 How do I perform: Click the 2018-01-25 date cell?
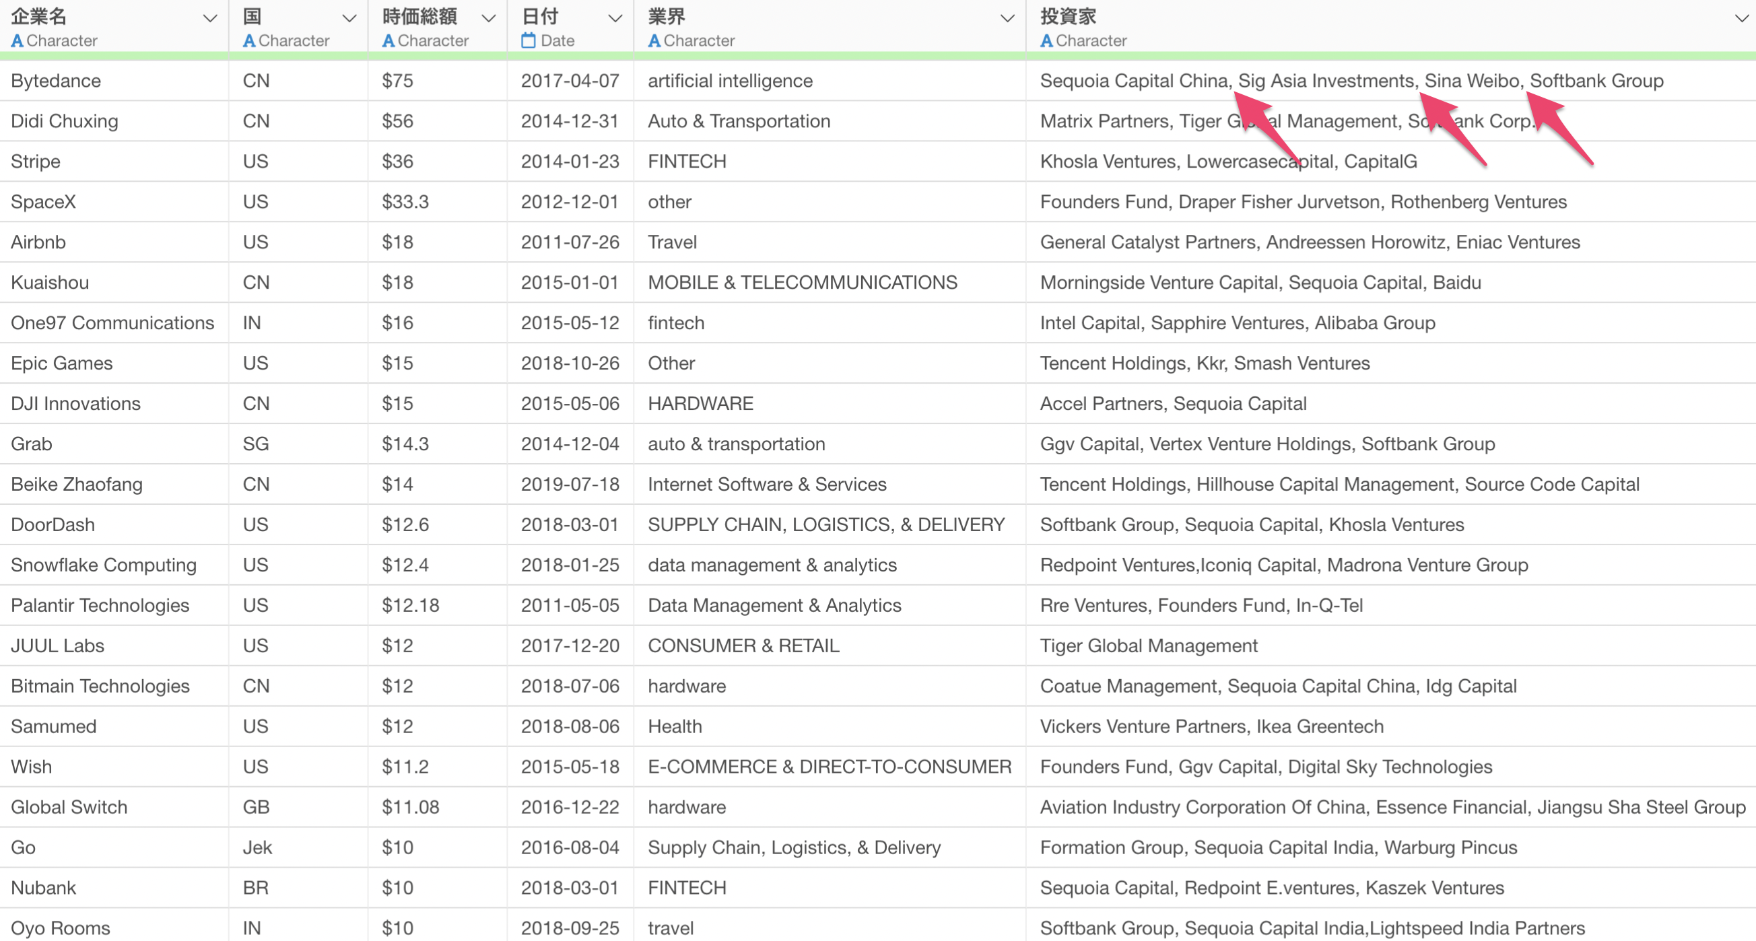(x=570, y=565)
